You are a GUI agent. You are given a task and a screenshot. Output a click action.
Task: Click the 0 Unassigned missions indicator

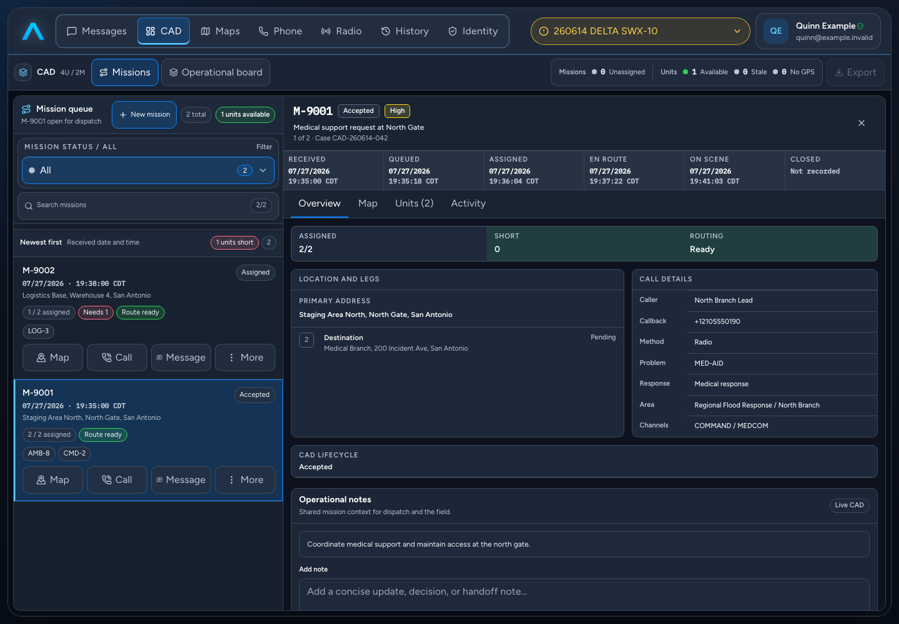[x=618, y=72]
